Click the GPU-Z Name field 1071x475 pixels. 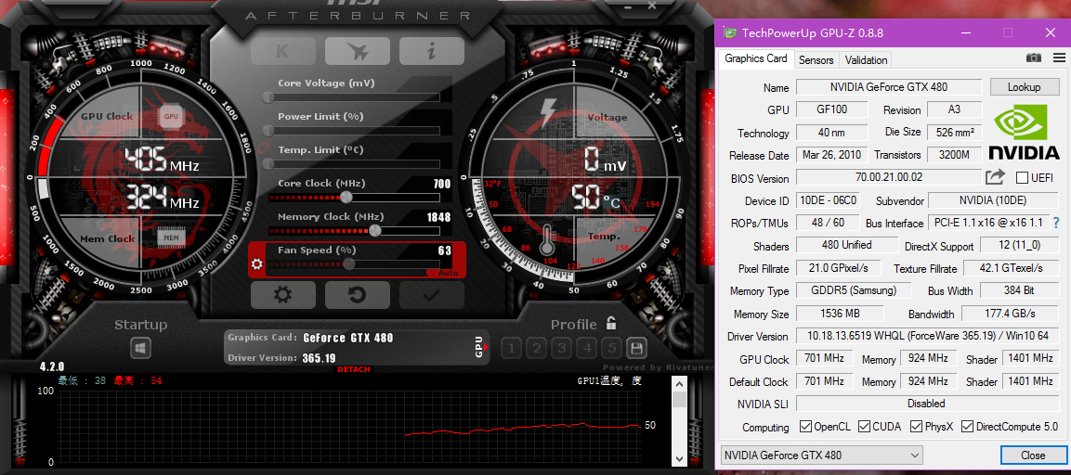tap(889, 87)
